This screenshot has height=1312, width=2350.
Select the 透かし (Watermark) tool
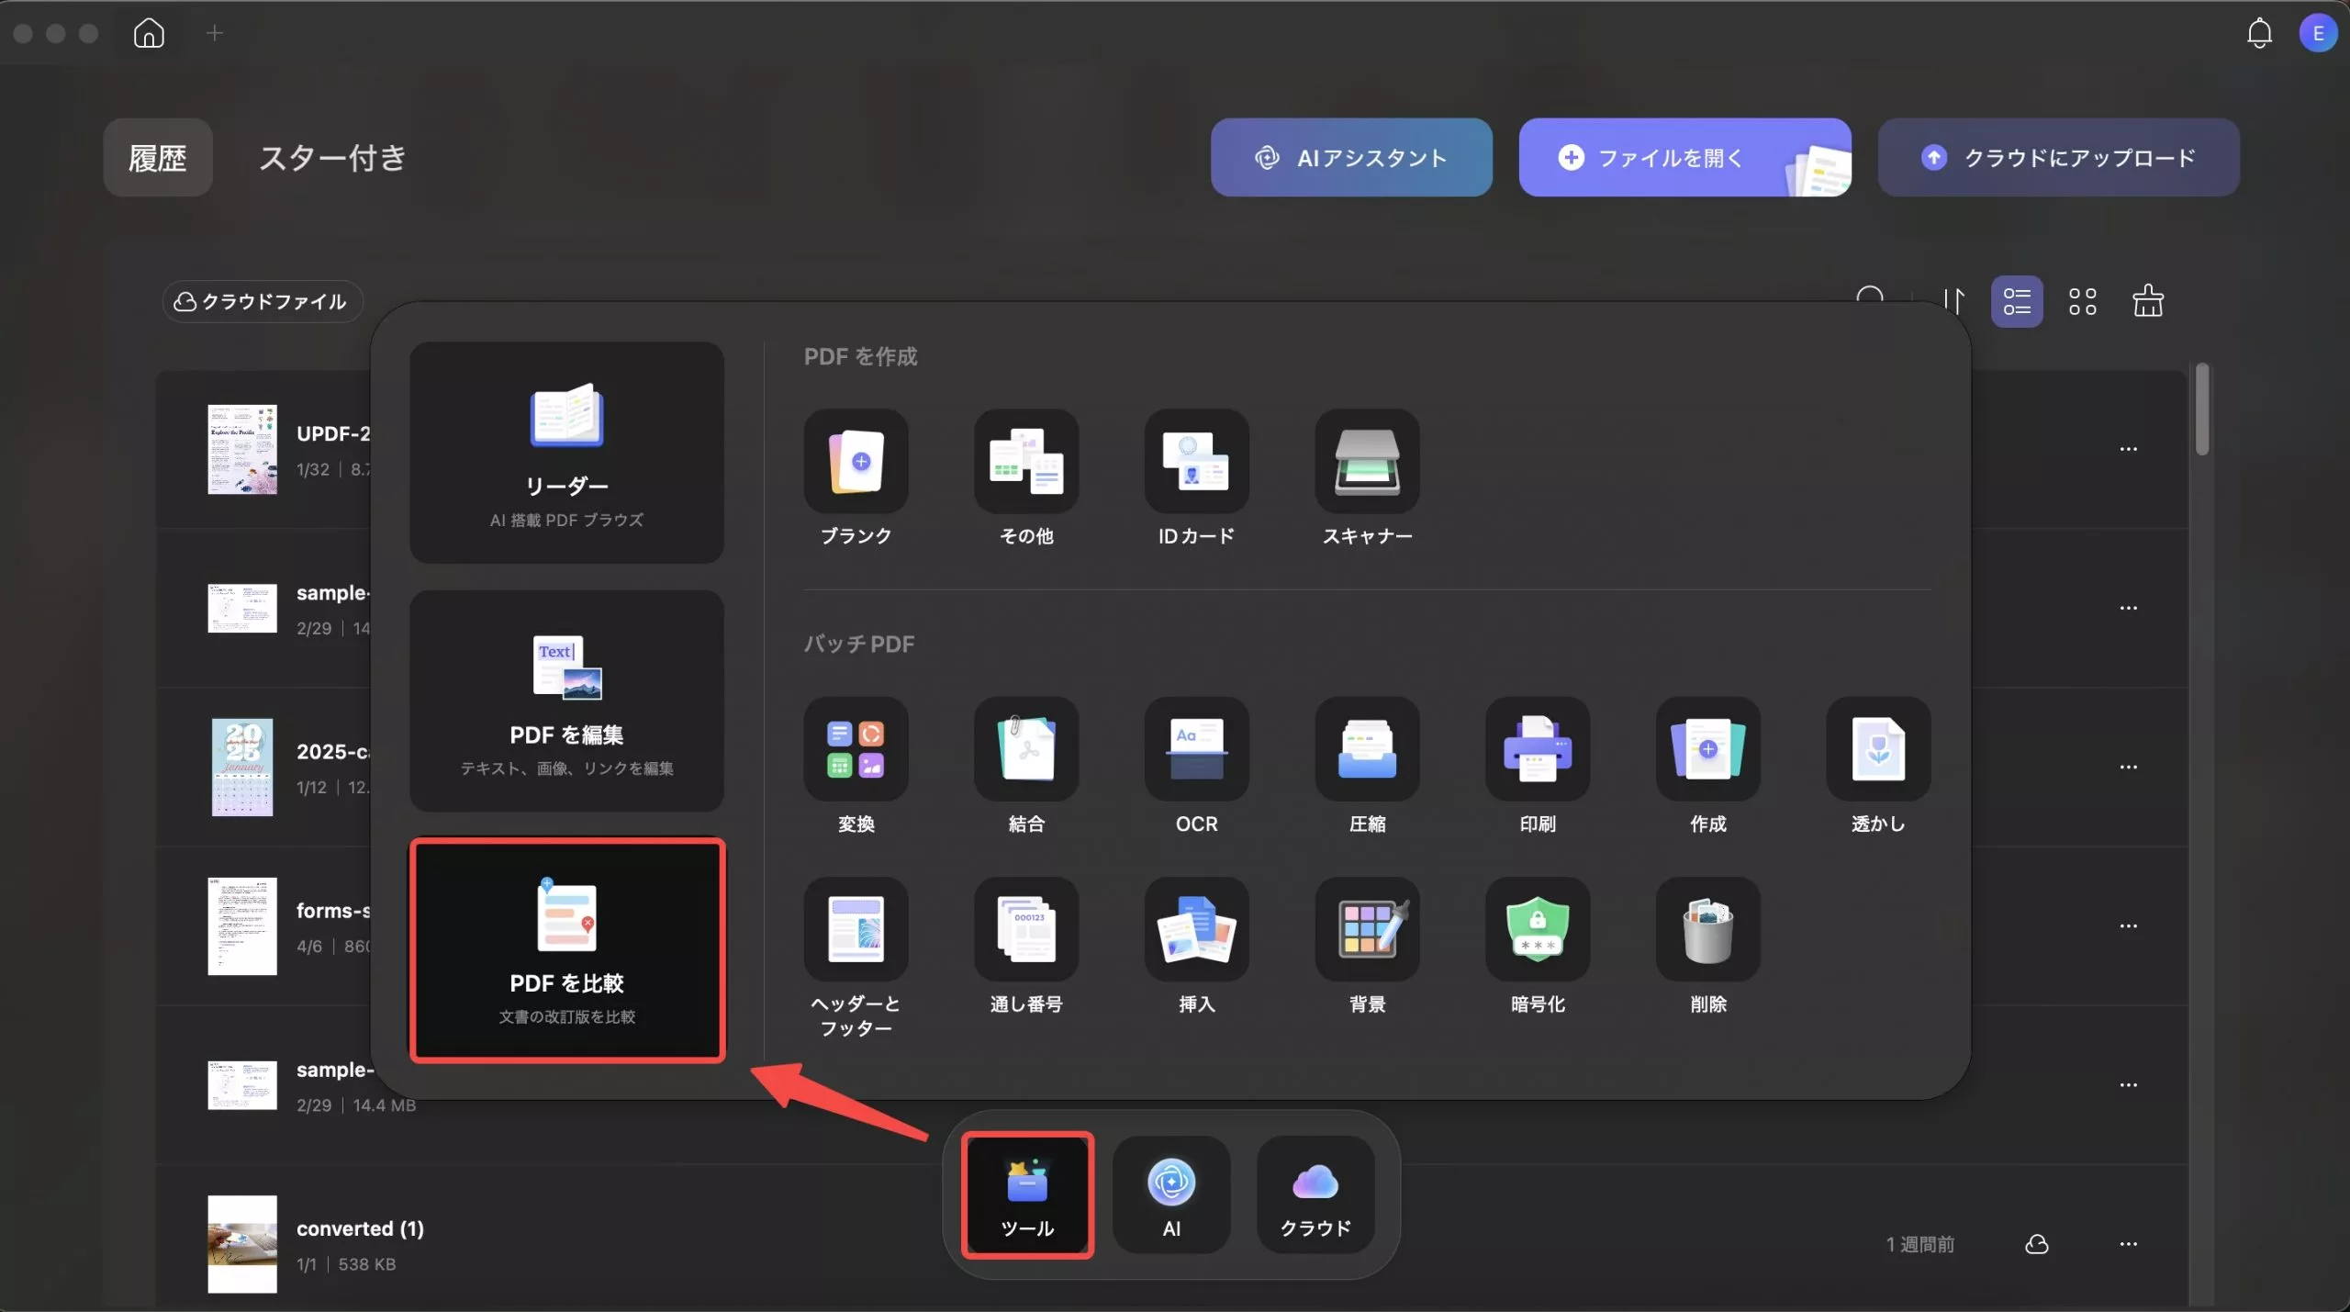[1877, 750]
